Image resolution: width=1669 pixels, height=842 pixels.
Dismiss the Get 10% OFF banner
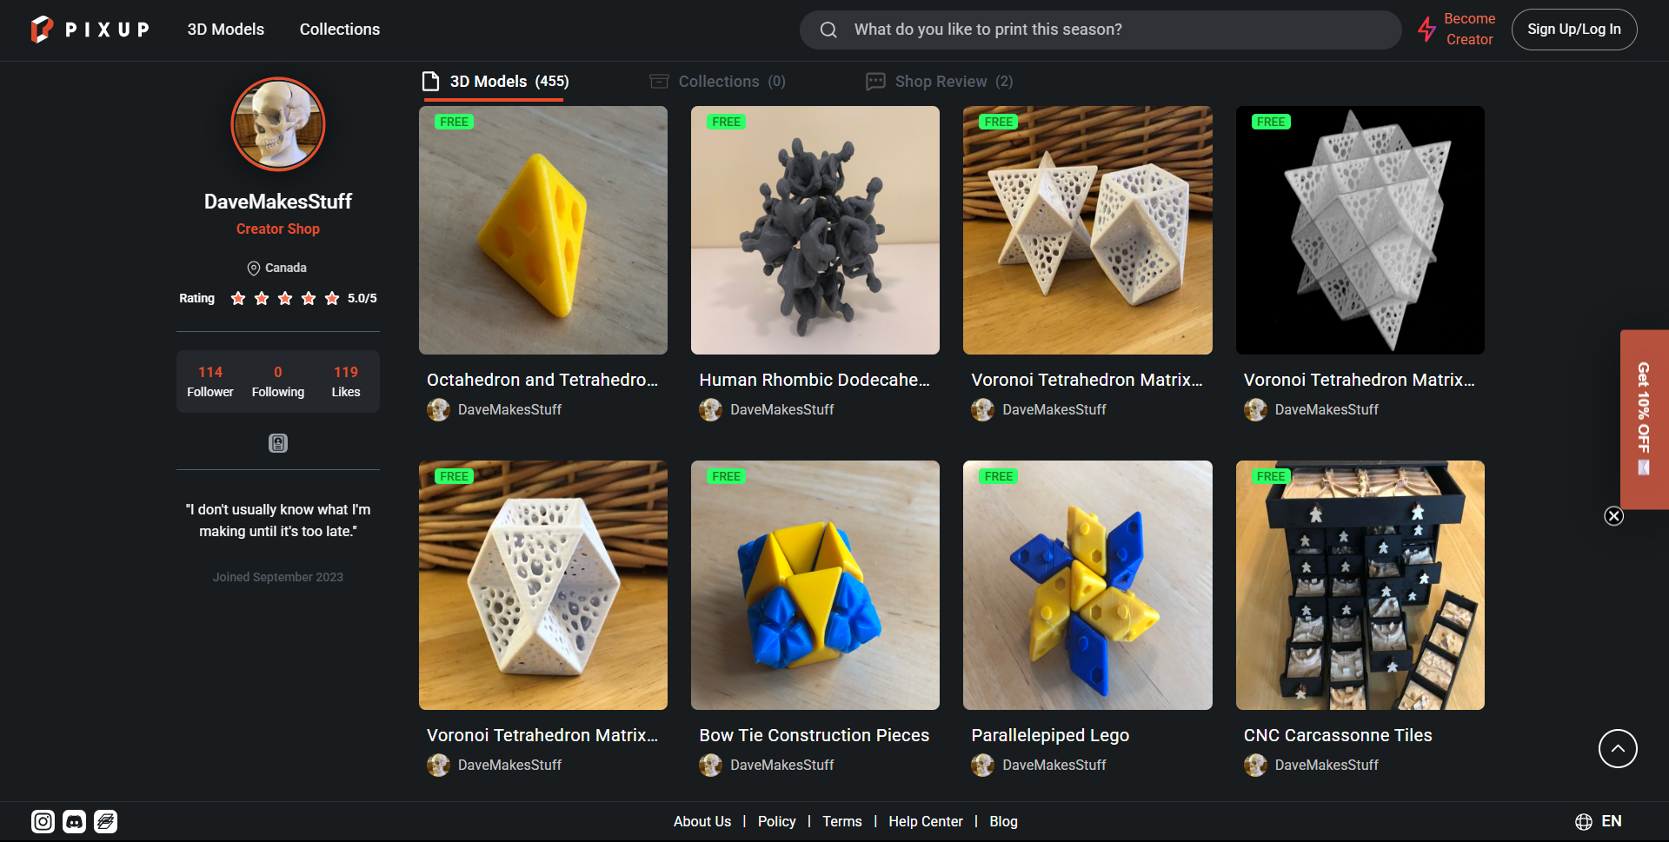tap(1614, 515)
